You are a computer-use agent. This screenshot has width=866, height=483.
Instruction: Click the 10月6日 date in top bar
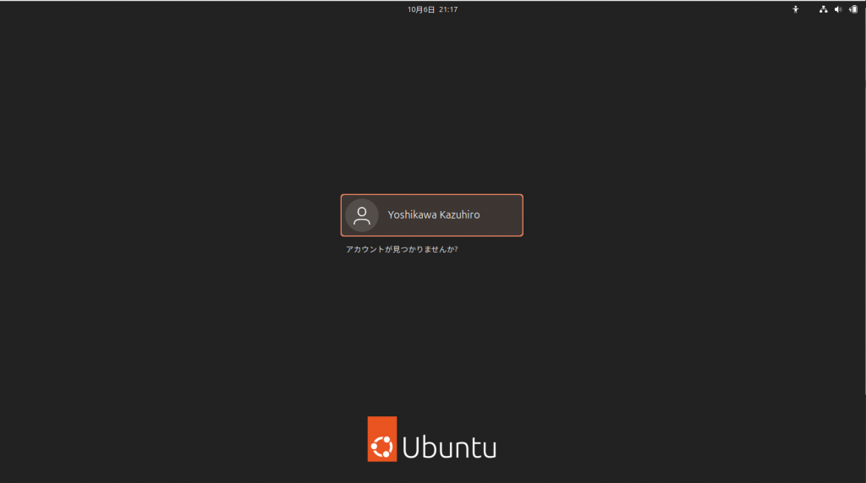(420, 9)
